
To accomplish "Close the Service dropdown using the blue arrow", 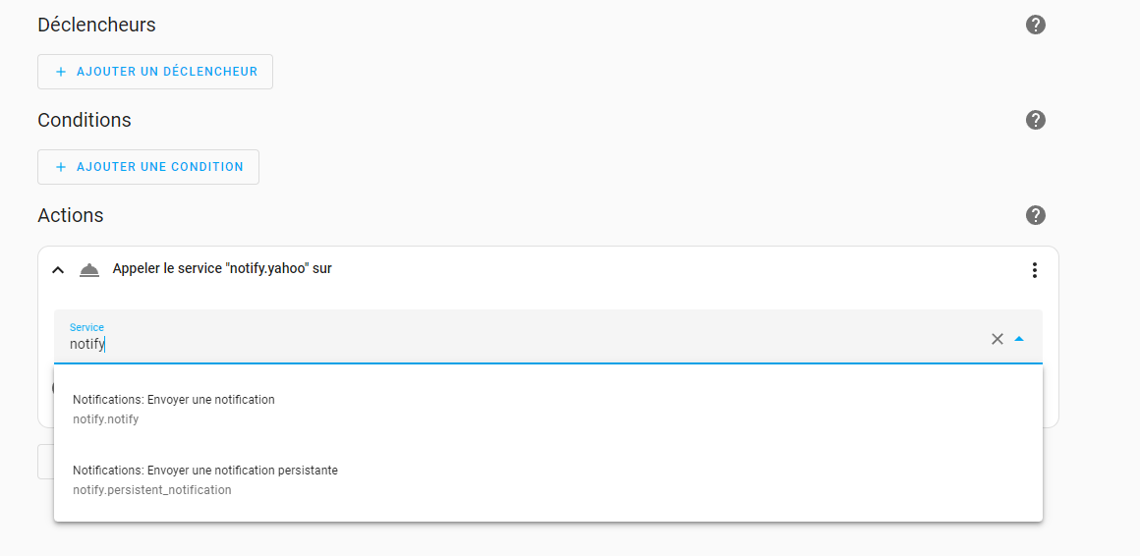I will 1019,339.
